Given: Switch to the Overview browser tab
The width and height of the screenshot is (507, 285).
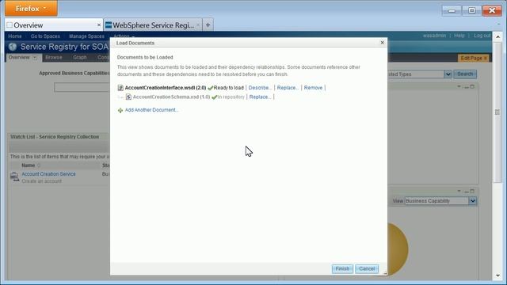Looking at the screenshot, I should (x=53, y=25).
